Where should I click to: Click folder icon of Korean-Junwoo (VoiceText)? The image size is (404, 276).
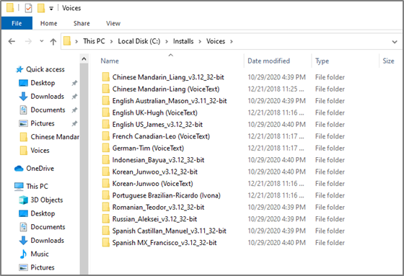click(105, 184)
